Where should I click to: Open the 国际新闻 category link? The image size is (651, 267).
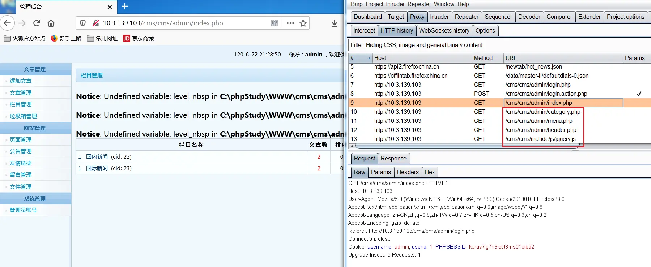pyautogui.click(x=97, y=168)
